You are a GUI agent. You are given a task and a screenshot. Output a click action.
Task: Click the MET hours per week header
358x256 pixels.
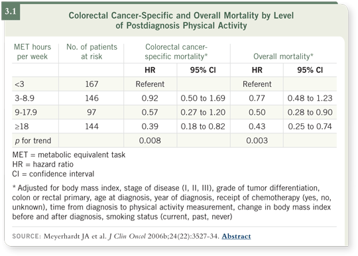32,52
